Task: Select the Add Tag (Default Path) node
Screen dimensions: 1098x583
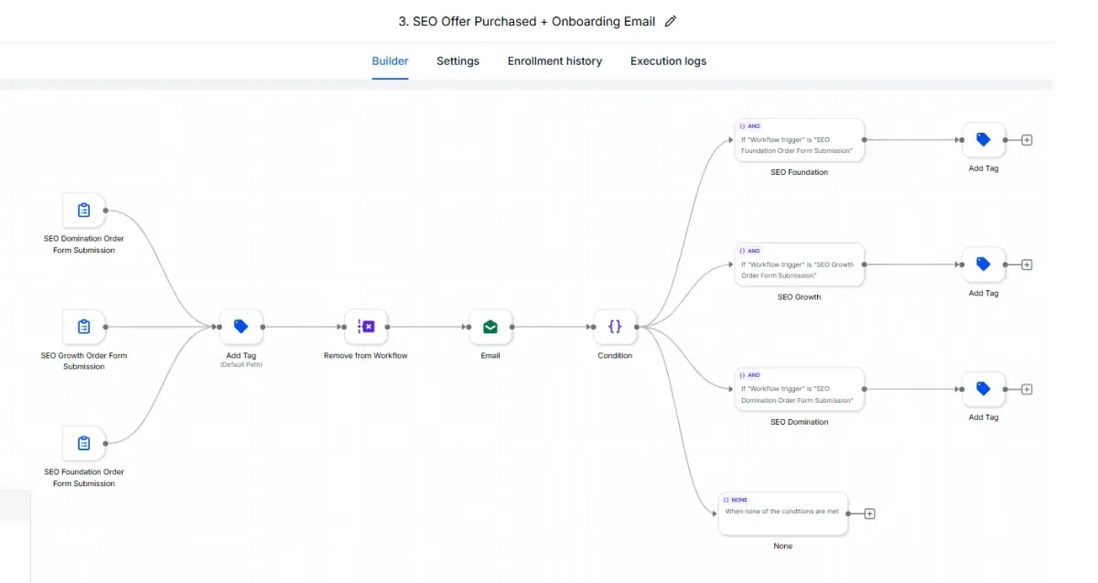Action: pyautogui.click(x=242, y=327)
